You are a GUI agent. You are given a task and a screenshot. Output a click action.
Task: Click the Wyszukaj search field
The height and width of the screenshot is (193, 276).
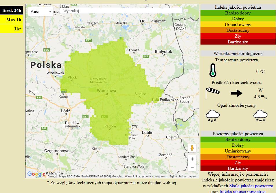(x=121, y=11)
